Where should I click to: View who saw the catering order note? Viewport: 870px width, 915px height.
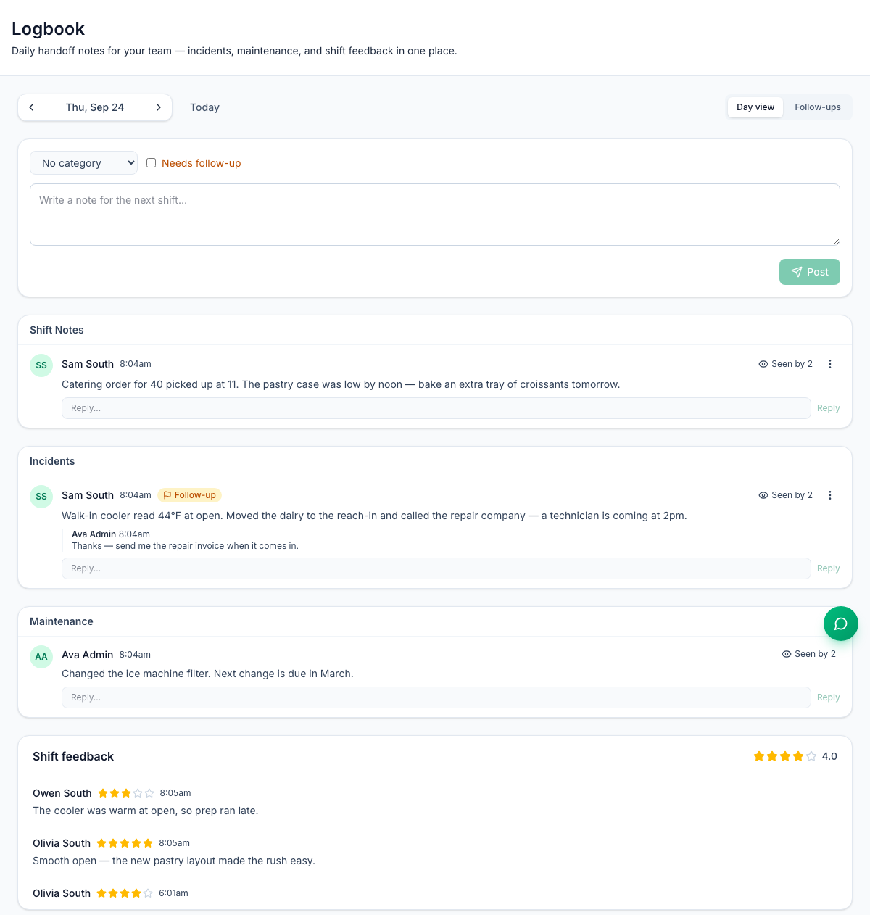[785, 364]
